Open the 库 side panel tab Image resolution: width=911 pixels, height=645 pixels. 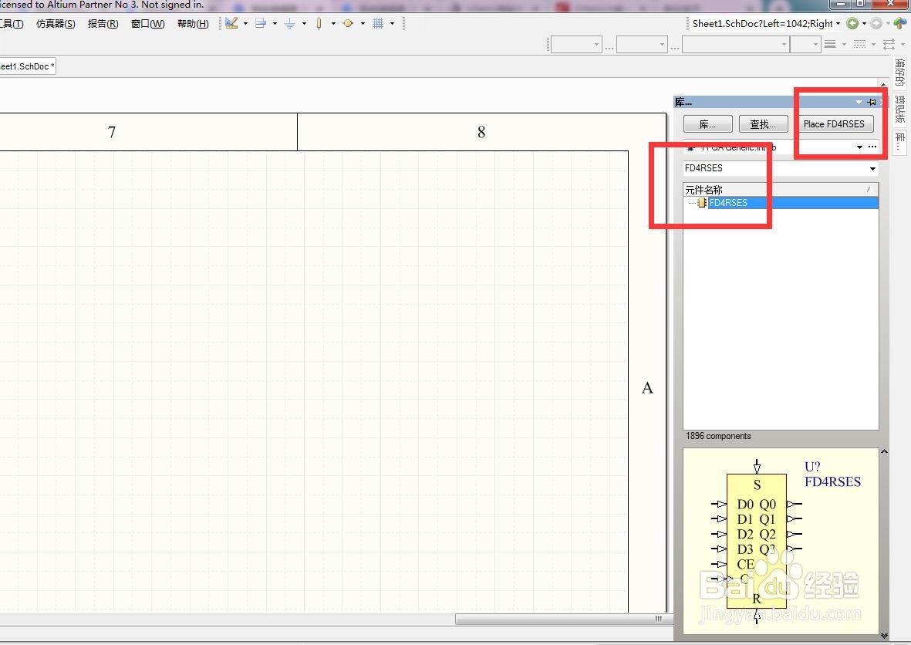click(900, 141)
